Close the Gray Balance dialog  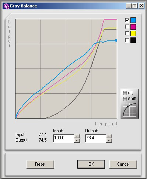coord(141,6)
